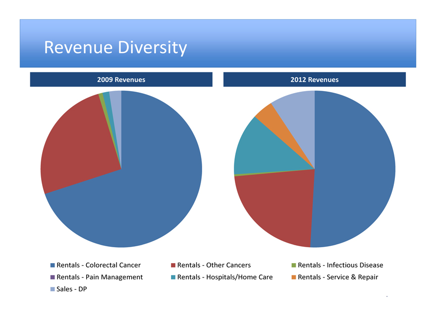Click the "Rentals - Pain Management" legend label

point(100,277)
